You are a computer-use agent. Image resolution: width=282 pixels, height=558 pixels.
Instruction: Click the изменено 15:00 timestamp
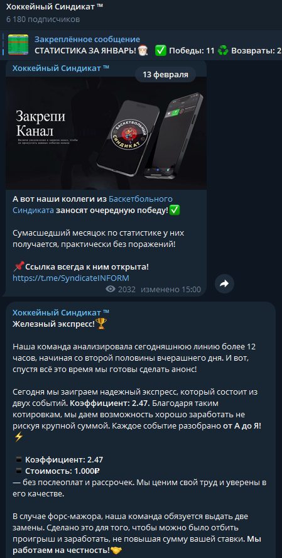(x=171, y=289)
